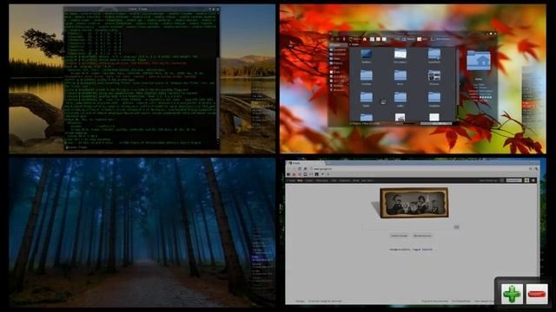
Task: Switch to the autumn leaves file manager workspace
Action: click(x=413, y=79)
